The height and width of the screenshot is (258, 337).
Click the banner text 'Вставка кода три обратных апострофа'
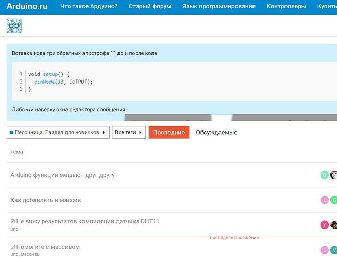point(61,53)
